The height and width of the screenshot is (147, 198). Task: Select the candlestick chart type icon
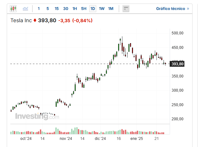(13, 8)
